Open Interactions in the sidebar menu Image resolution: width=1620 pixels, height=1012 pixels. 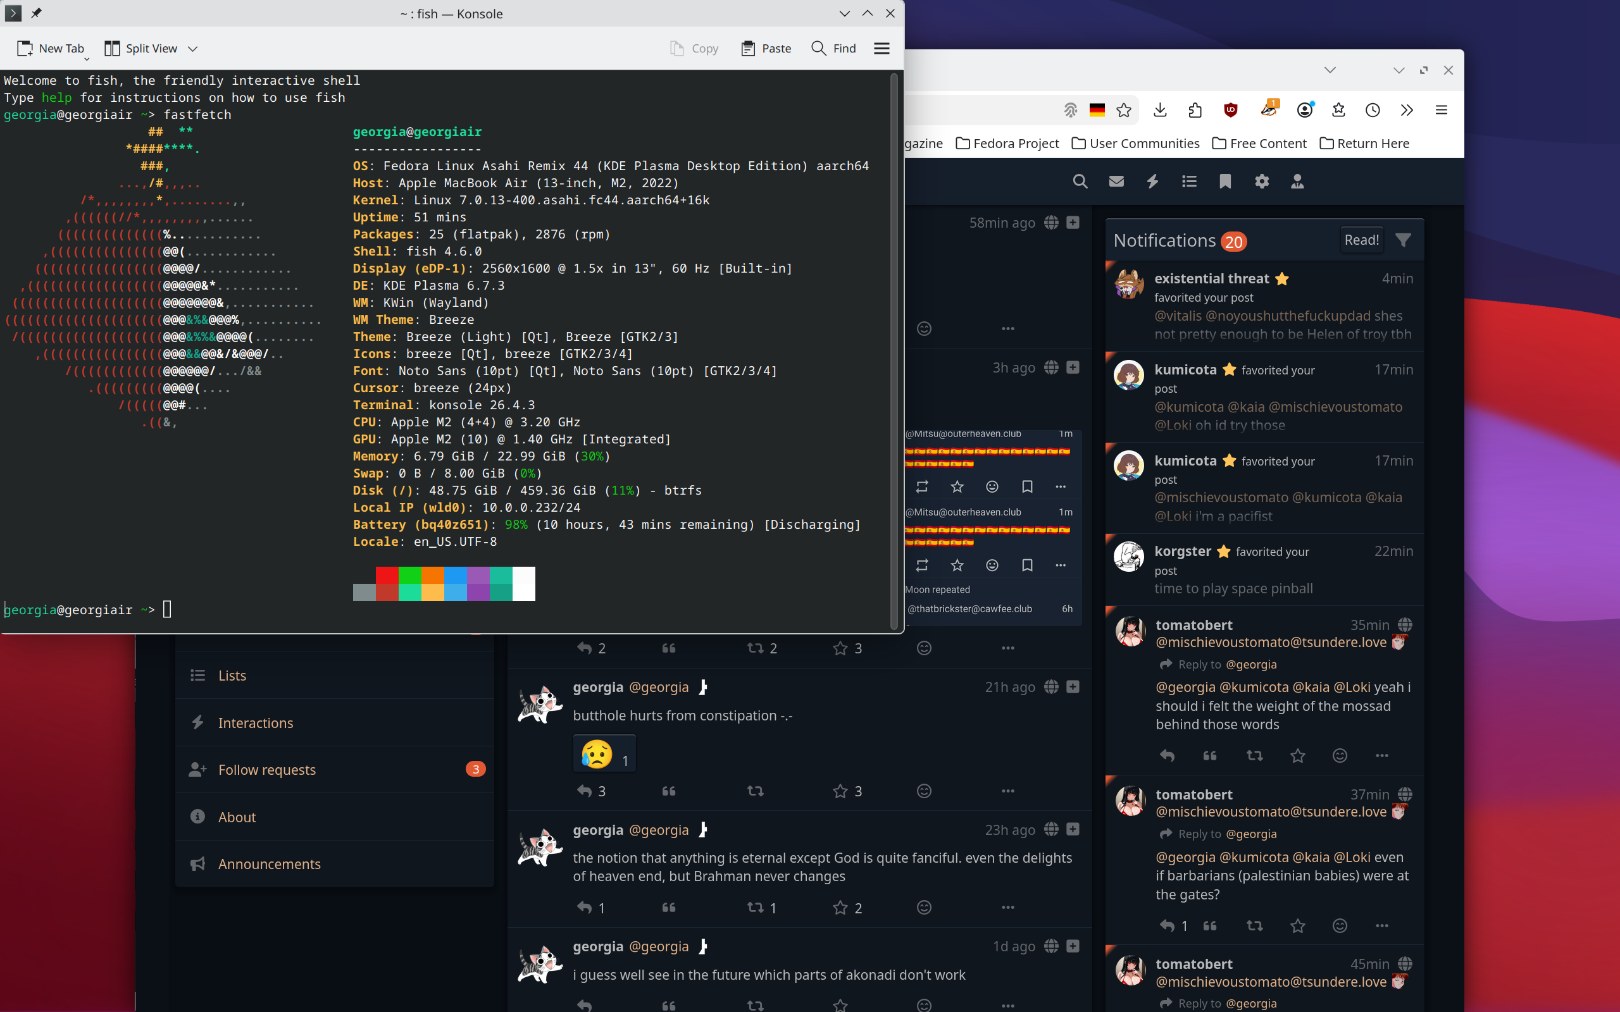pos(334,723)
